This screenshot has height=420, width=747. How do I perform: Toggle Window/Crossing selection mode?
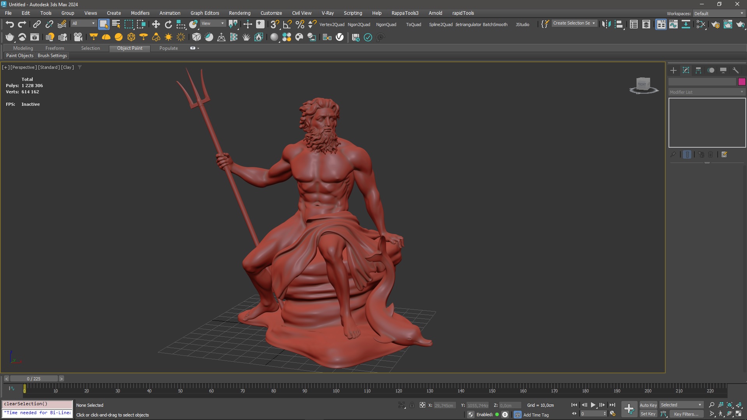tap(141, 24)
